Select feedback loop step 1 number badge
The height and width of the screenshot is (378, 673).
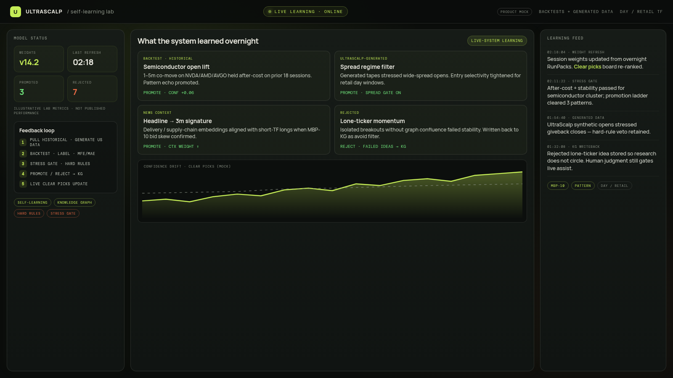(x=23, y=142)
